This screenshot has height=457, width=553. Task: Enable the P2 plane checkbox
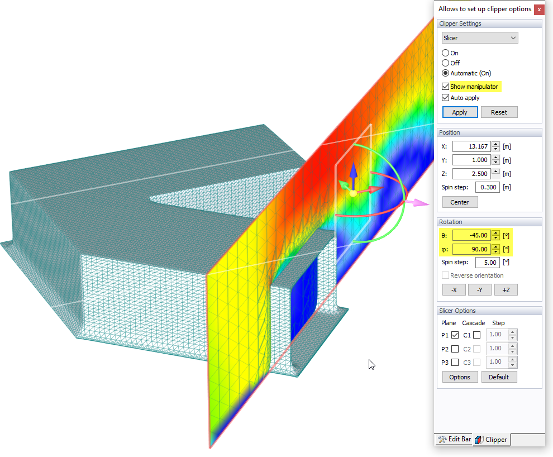(454, 348)
